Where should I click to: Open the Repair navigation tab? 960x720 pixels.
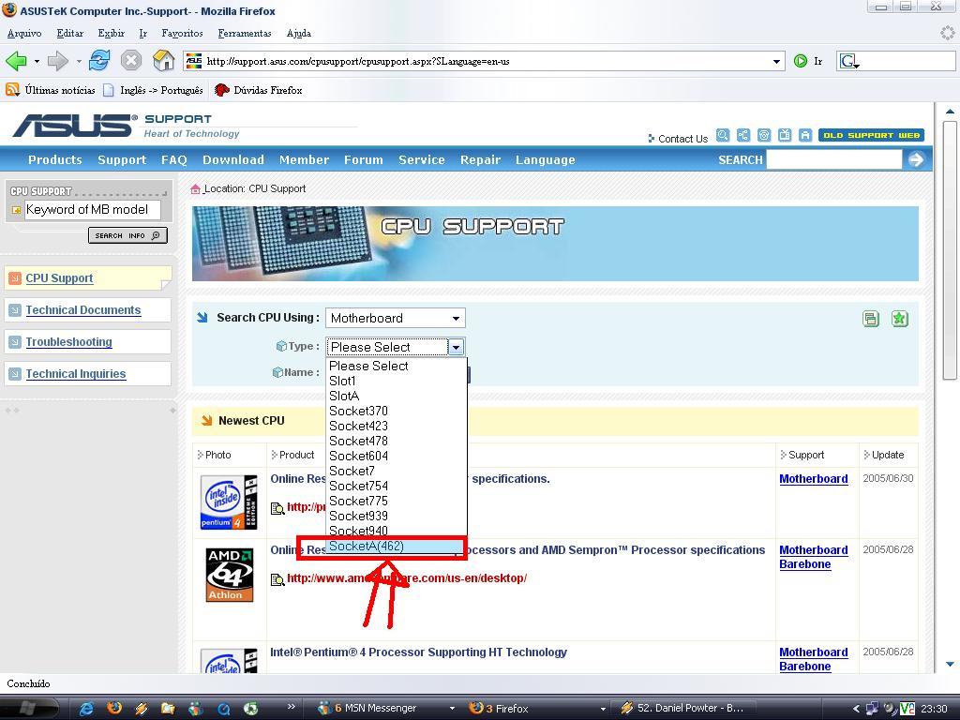point(481,159)
